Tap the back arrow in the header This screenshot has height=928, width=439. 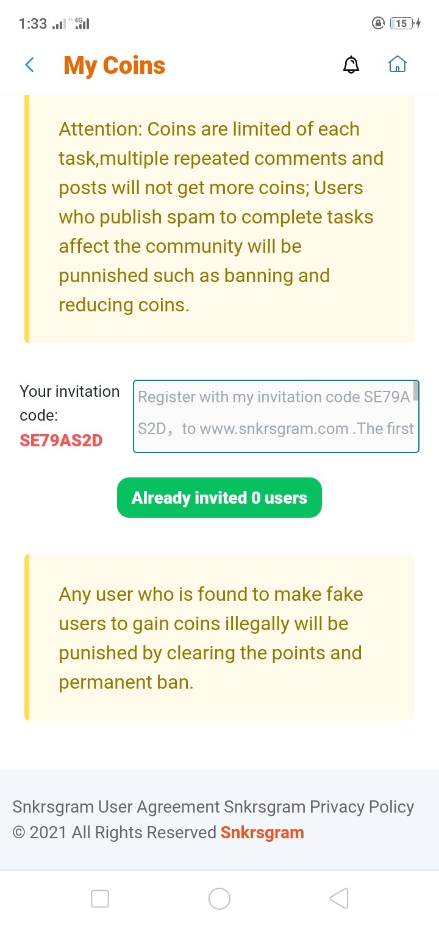pos(29,65)
